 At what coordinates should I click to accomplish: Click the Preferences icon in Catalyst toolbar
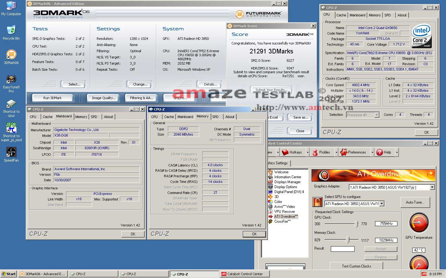[x=343, y=152]
